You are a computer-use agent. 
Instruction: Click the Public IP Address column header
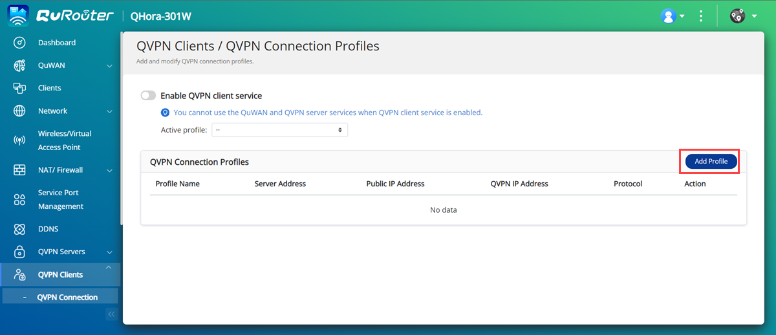(395, 184)
